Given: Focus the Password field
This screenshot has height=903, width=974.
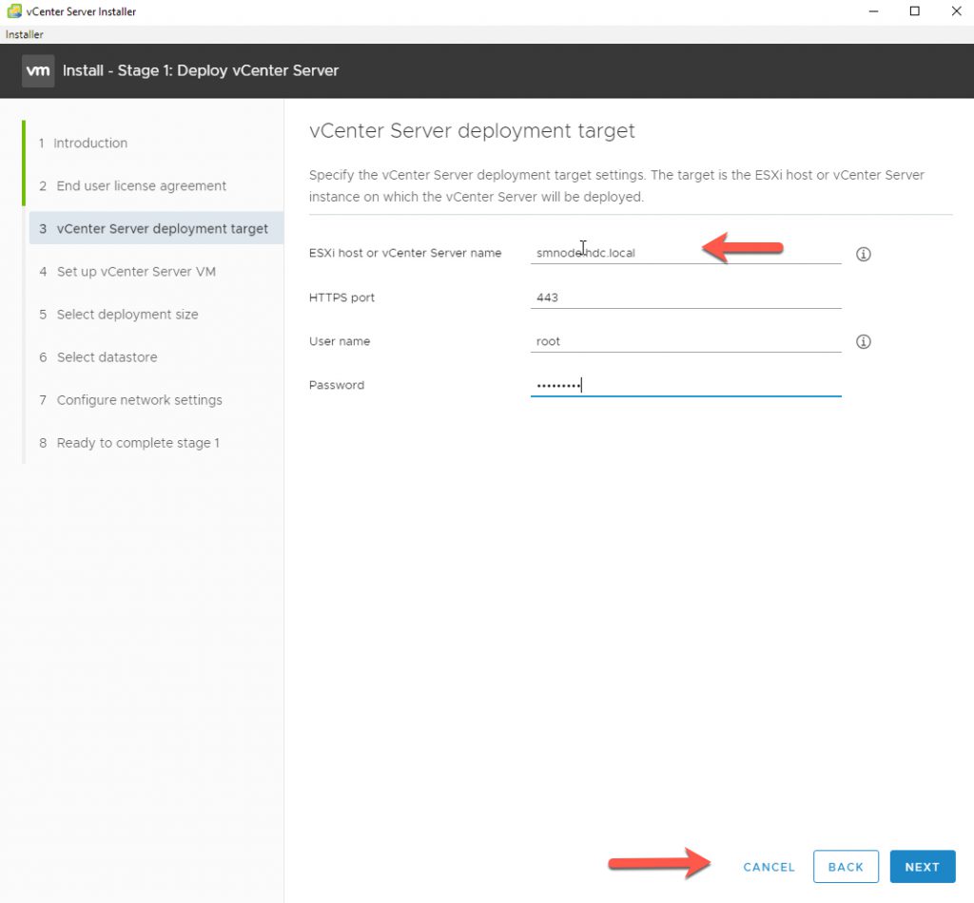Looking at the screenshot, I should pos(686,385).
